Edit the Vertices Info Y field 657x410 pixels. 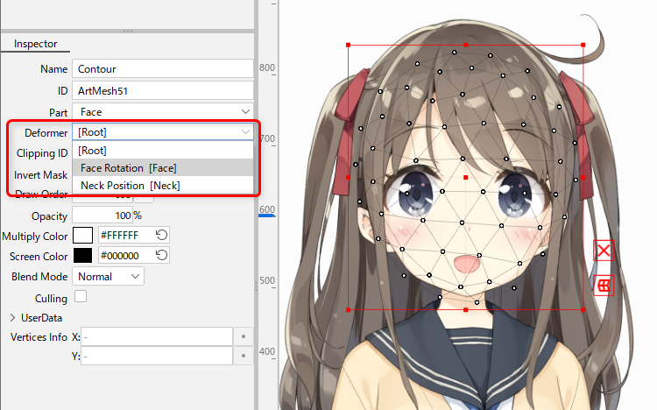157,356
